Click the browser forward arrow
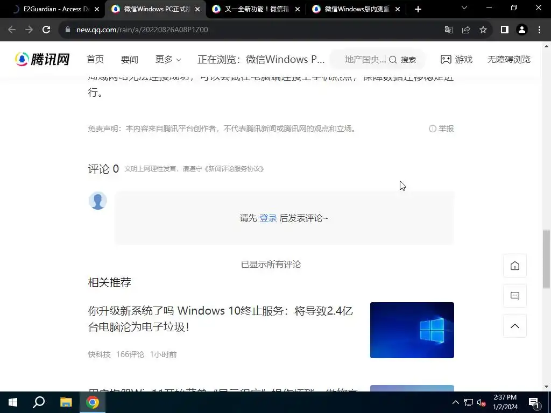Screen dimensions: 551x413 click(29, 30)
